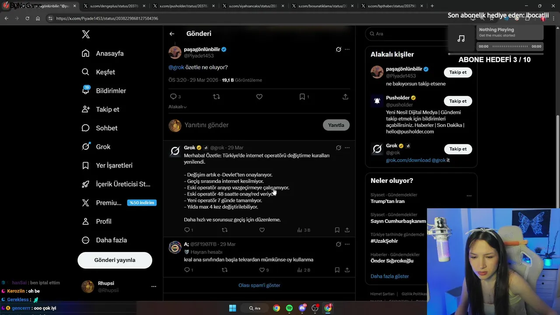Viewport: 560px width, 315px height.
Task: Bookmark Grok's reply
Action: [337, 230]
